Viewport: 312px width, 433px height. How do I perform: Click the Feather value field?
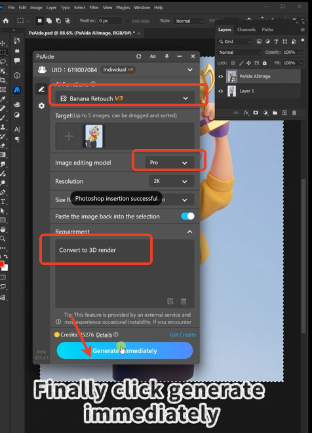tap(110, 21)
